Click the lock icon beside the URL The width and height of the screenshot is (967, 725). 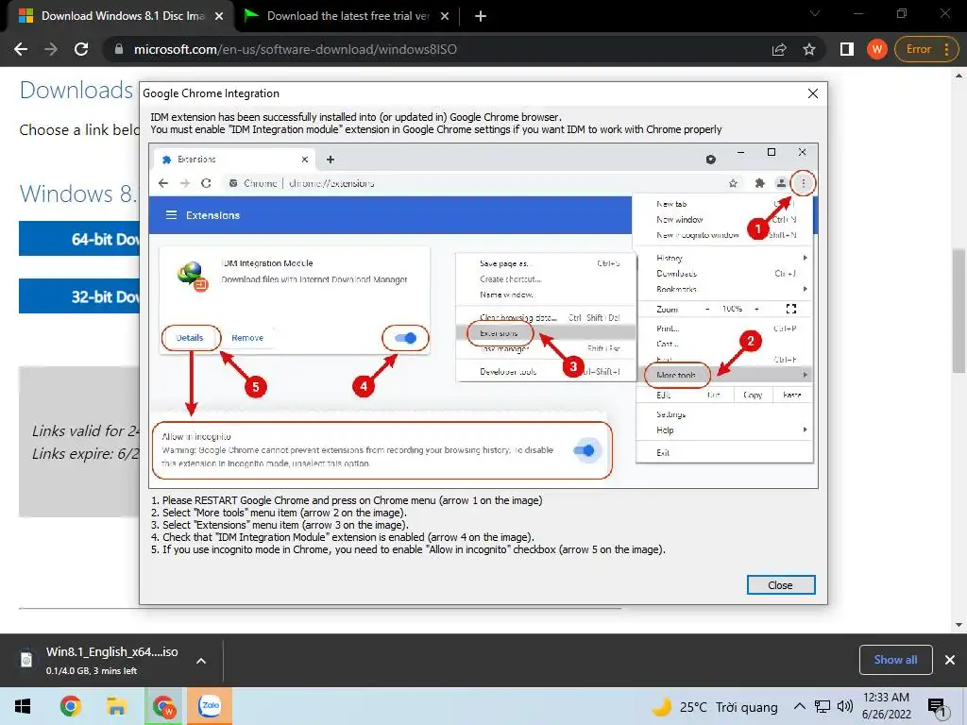coord(118,49)
